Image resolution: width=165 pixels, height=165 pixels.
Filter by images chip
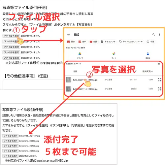point(71,42)
